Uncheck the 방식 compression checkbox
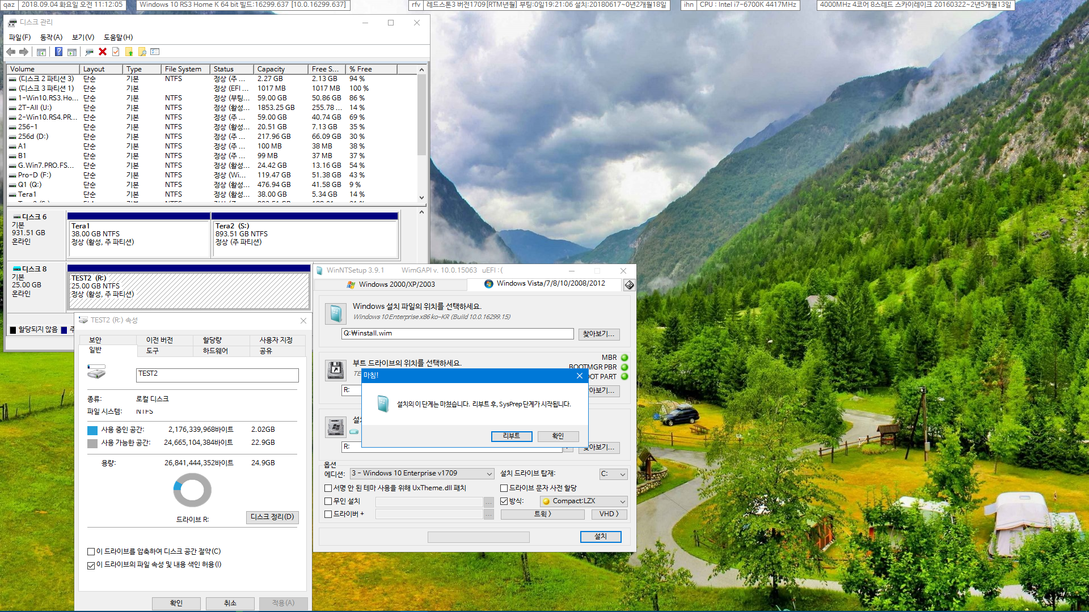The width and height of the screenshot is (1089, 612). click(x=504, y=501)
